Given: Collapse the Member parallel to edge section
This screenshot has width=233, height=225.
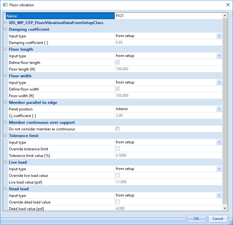Looking at the screenshot, I should point(5,103).
